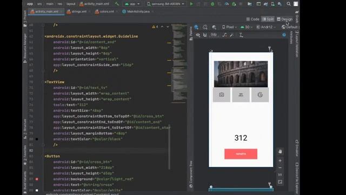Screen dimensions: 346x195
Task: Click the clear constraints icon
Action: click(x=224, y=35)
